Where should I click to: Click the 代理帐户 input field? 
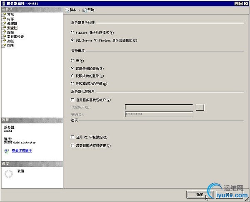pos(159,107)
